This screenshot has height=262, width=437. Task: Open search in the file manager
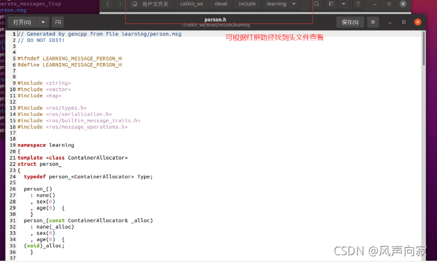317,4
